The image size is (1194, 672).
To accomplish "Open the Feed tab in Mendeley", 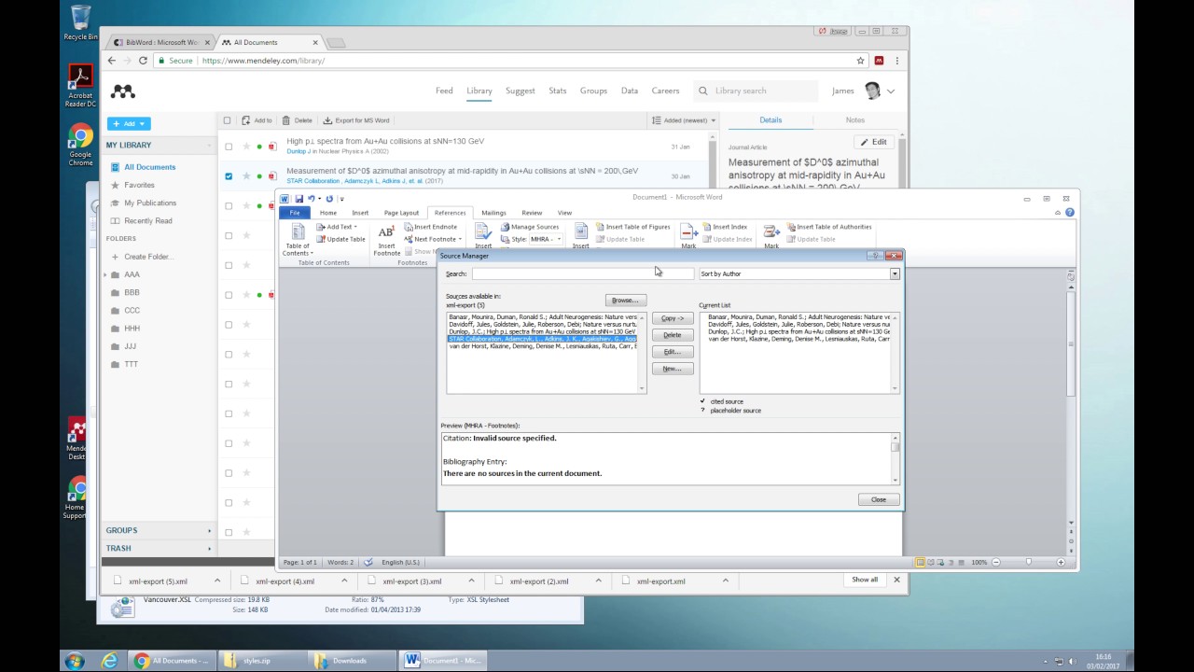I will 444,91.
